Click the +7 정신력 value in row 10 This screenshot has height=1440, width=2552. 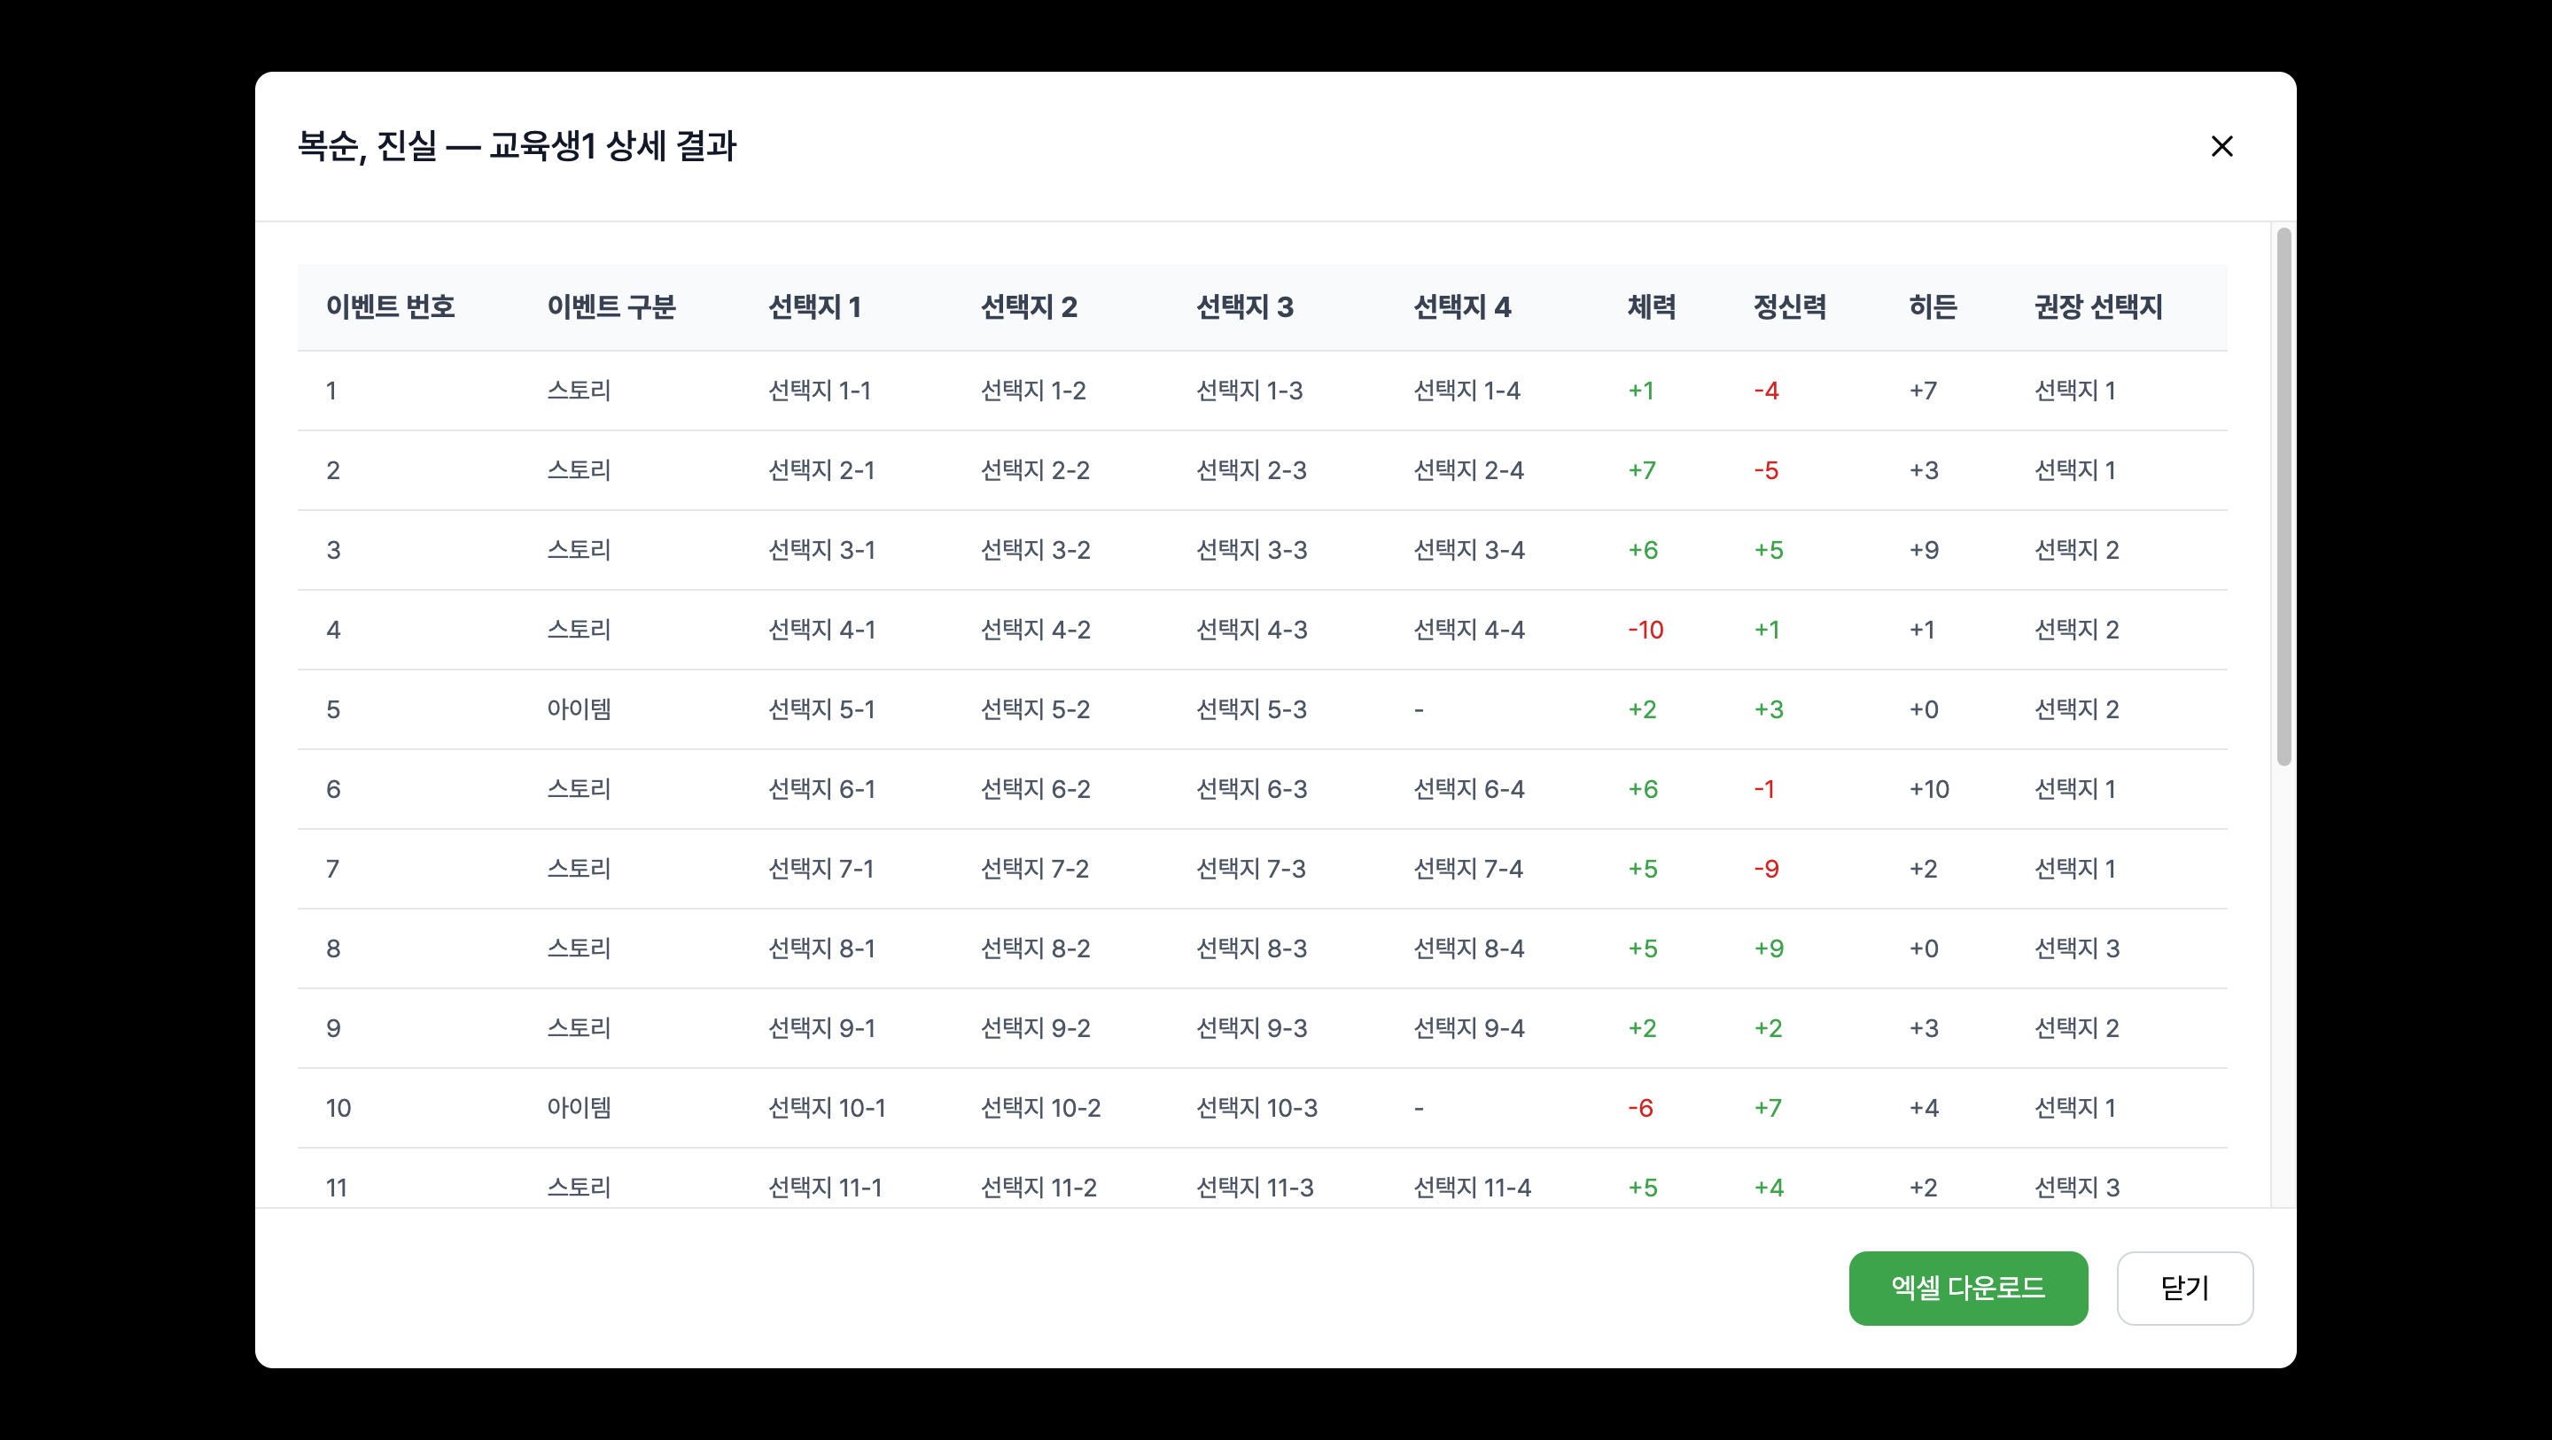1769,1107
